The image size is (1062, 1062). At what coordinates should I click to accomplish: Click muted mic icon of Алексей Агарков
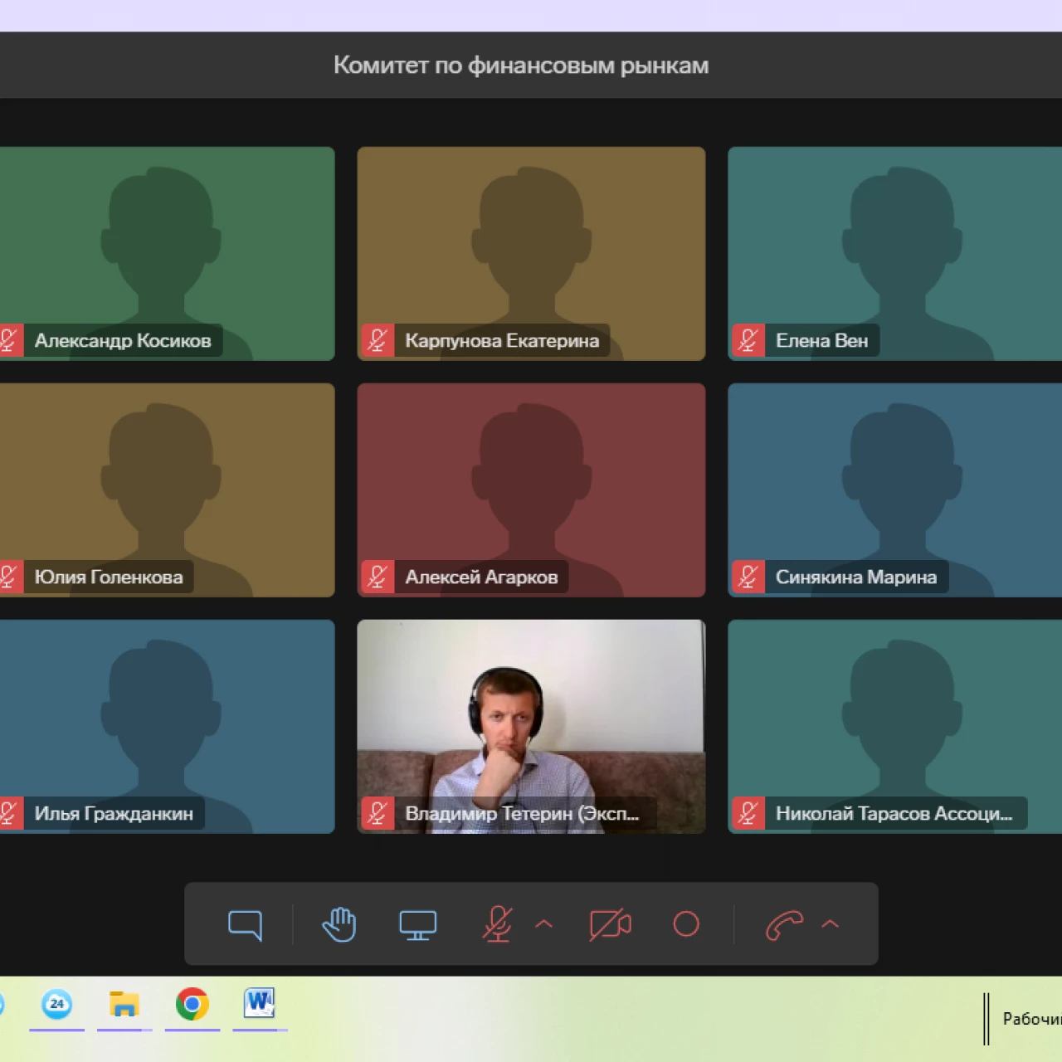pos(378,577)
